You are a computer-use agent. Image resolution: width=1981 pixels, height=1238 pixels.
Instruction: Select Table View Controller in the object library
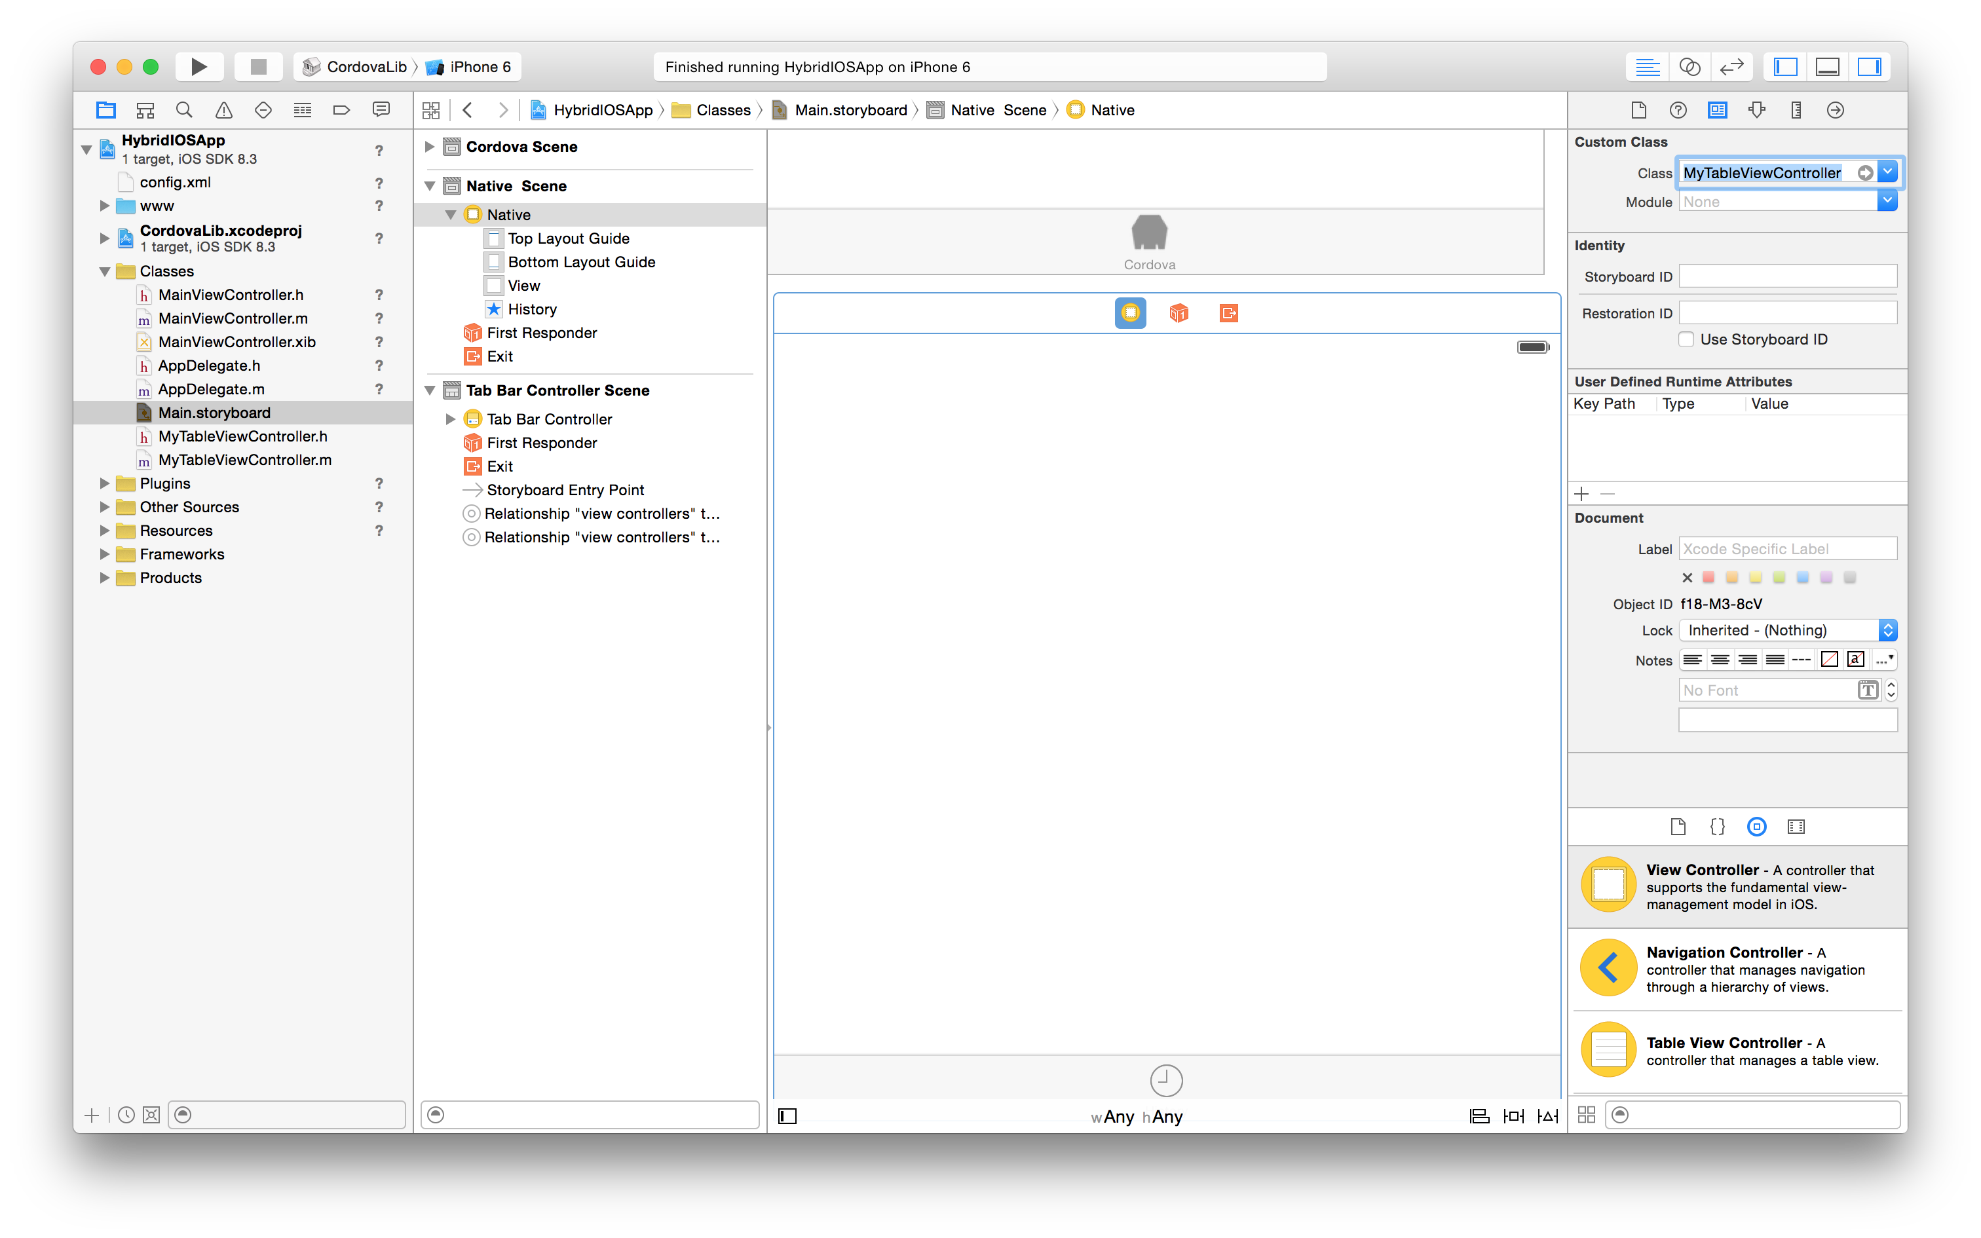tap(1738, 1051)
